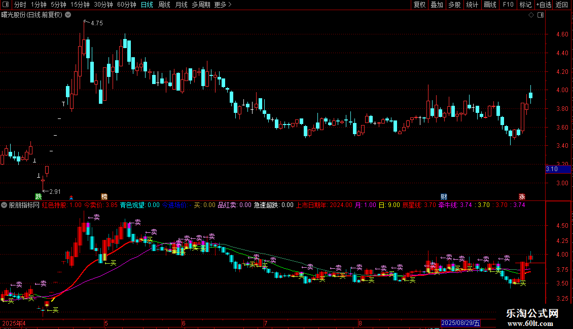Image resolution: width=573 pixels, height=329 pixels.
Task: Click the 红色持股: 1.00 indicator value
Action: [62, 205]
